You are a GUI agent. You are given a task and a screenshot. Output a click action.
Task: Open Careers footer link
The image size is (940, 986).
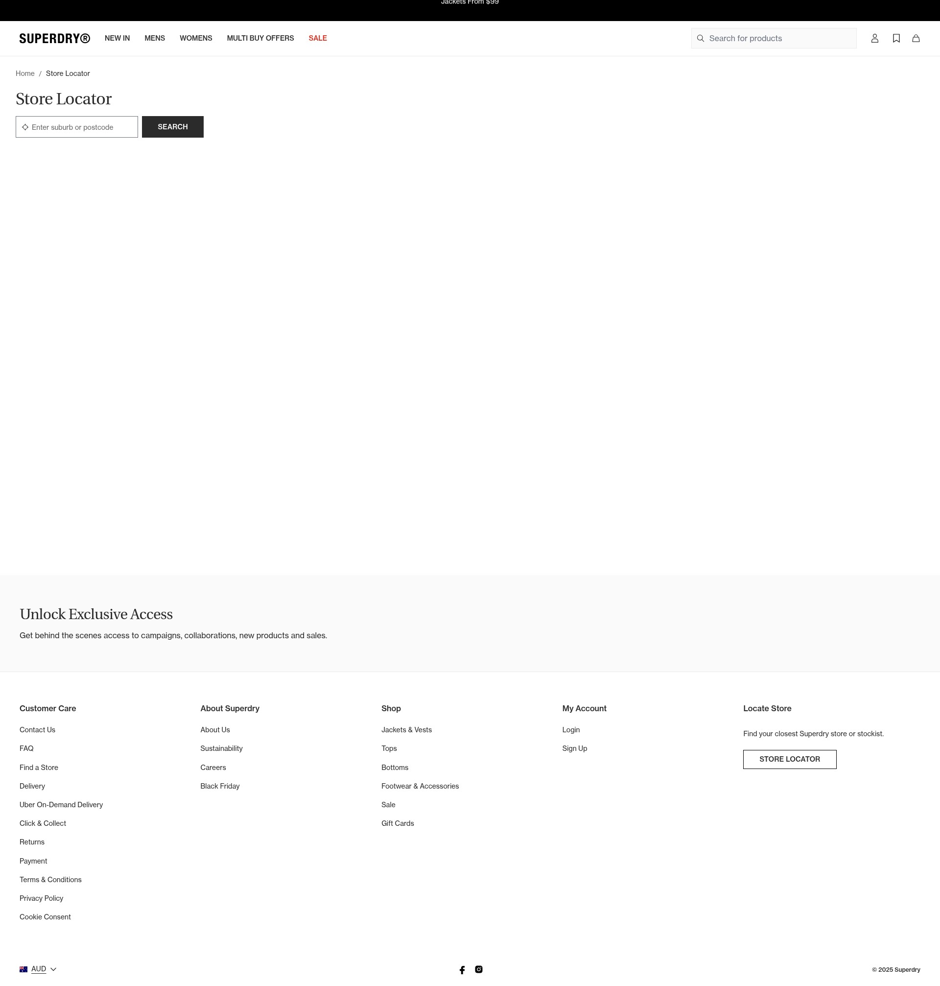pos(213,768)
